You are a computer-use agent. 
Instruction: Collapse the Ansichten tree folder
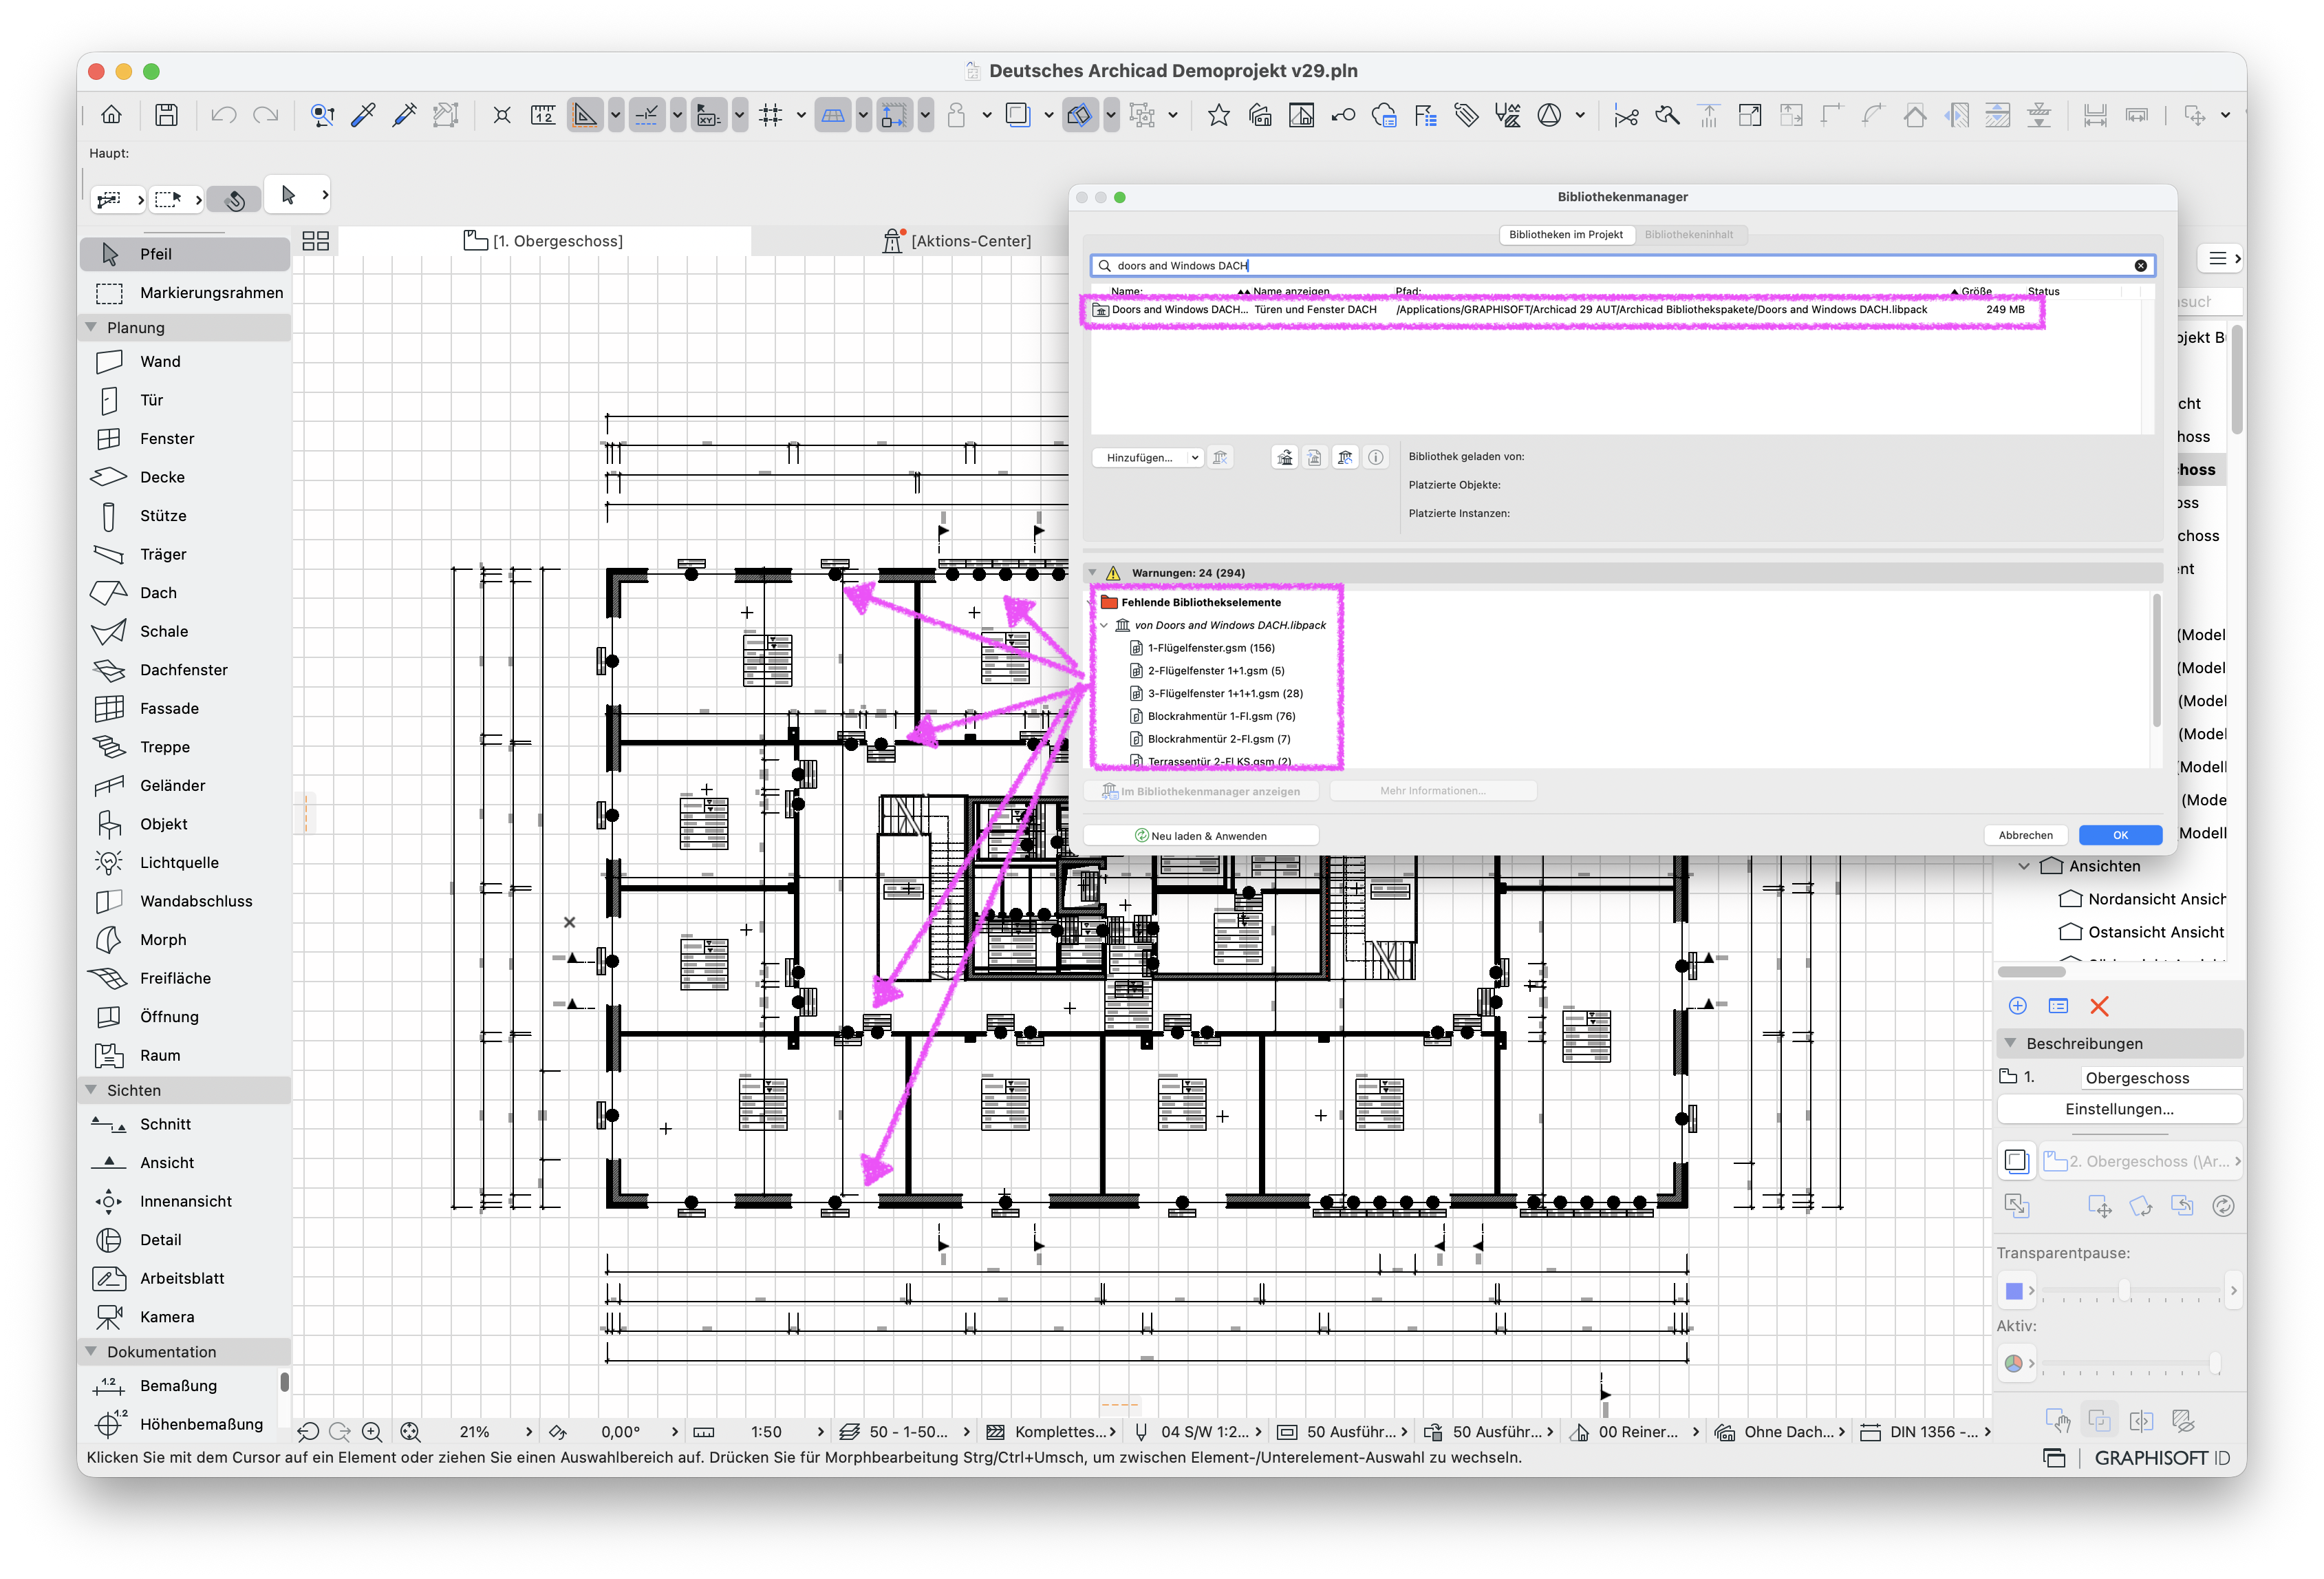coord(2025,865)
